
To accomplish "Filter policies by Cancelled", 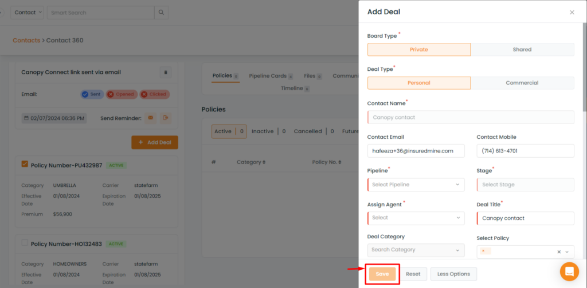I will click(x=314, y=131).
